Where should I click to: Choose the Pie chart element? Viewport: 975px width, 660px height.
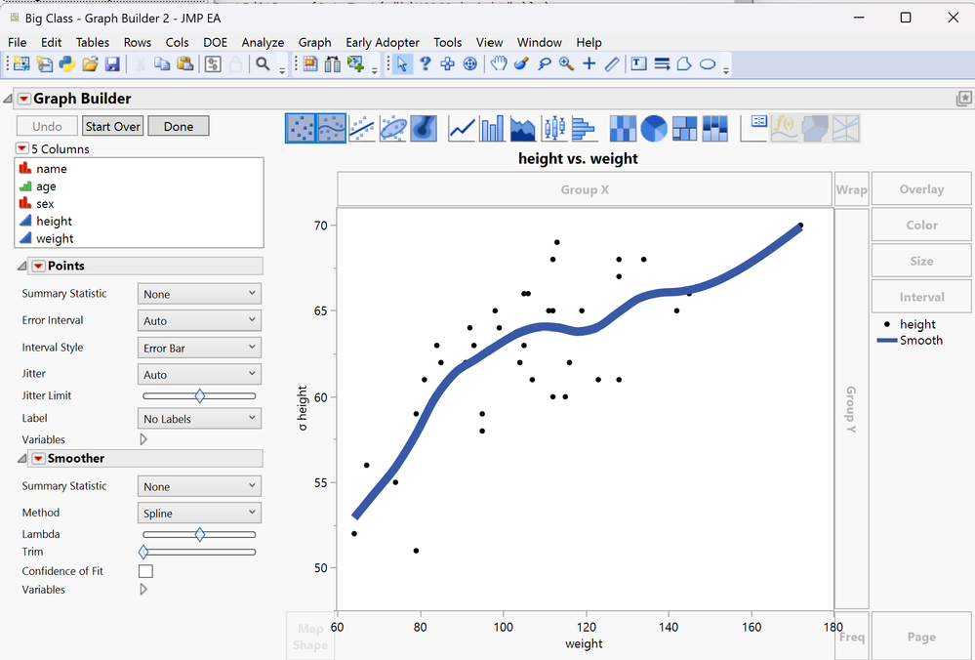pyautogui.click(x=654, y=128)
